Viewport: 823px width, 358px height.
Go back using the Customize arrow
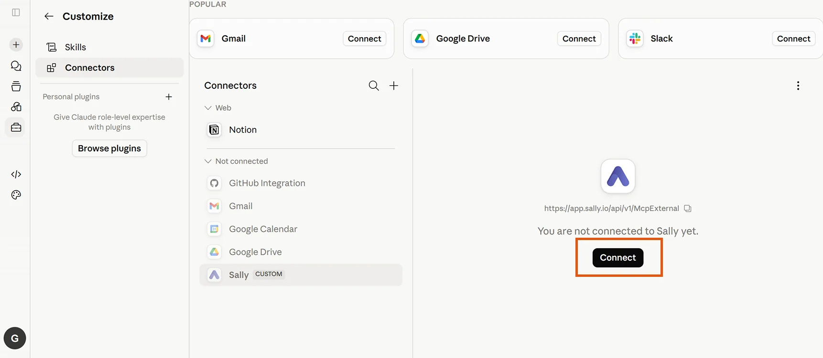pyautogui.click(x=49, y=16)
